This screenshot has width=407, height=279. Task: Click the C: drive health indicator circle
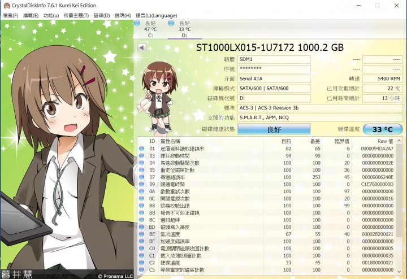[137, 23]
